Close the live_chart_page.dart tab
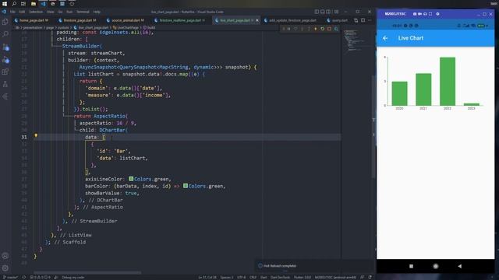The image size is (499, 280). 257,20
